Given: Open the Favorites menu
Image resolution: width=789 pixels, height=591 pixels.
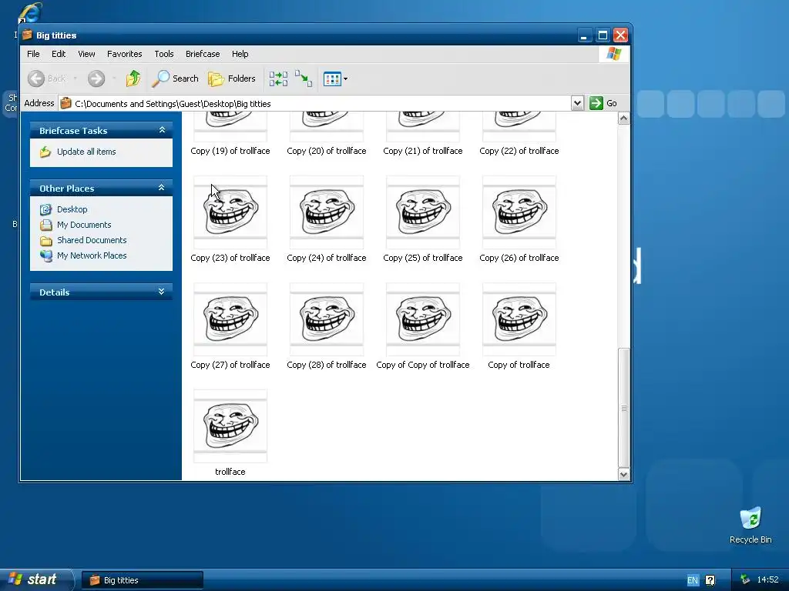Looking at the screenshot, I should 124,54.
